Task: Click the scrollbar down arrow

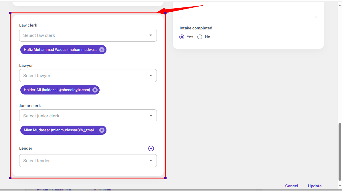Action: 340,186
